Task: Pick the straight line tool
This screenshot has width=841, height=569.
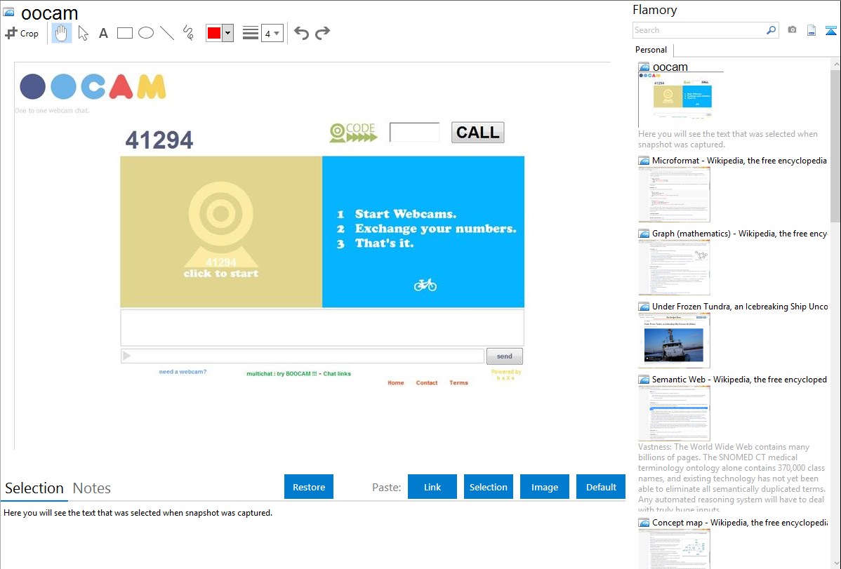Action: click(x=167, y=33)
